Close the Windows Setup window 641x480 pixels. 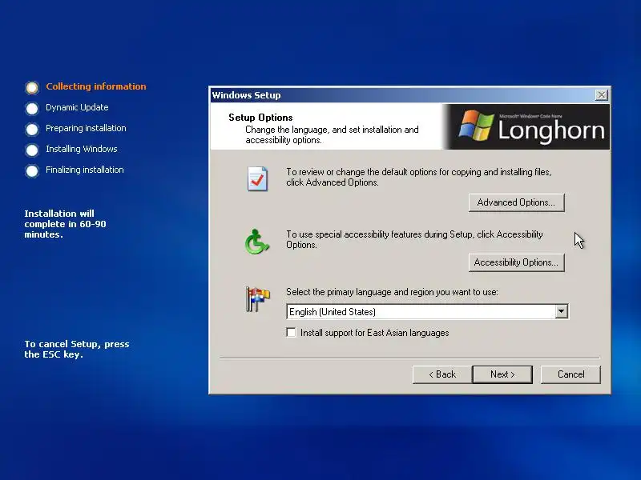point(602,95)
